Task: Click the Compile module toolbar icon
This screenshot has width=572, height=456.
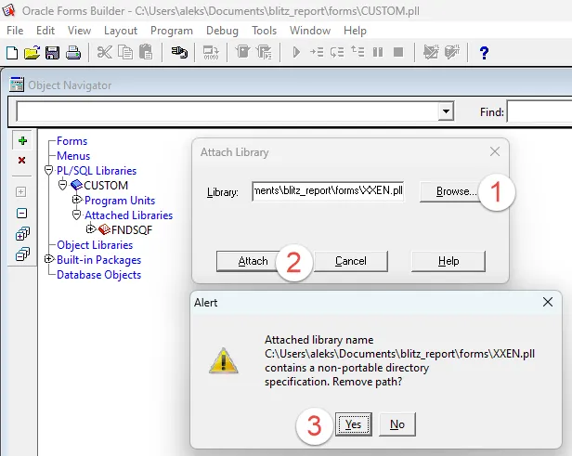Action: [x=211, y=53]
